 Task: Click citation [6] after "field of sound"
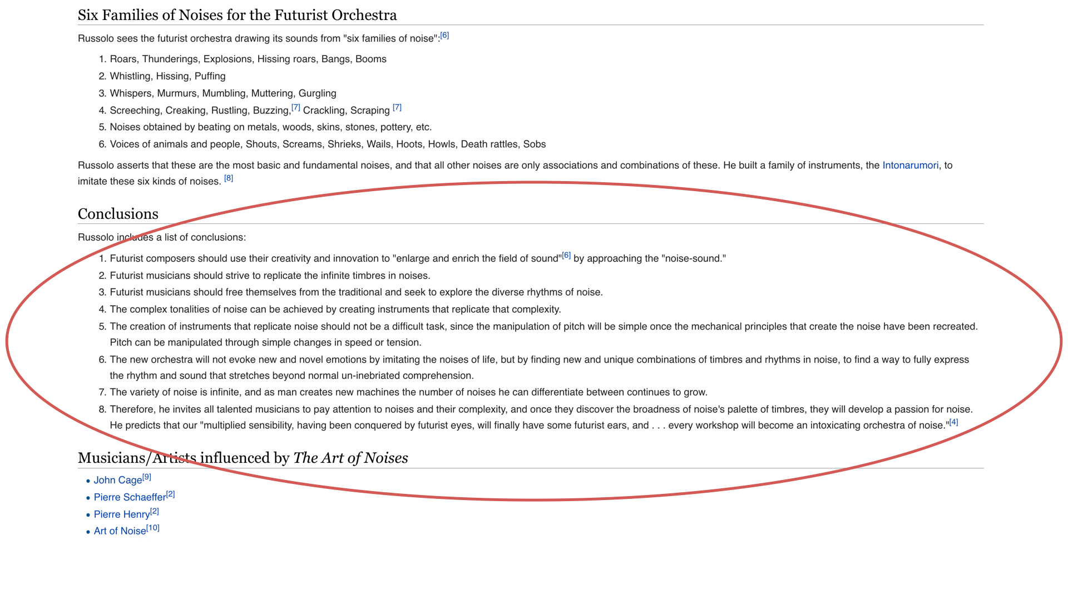(566, 256)
